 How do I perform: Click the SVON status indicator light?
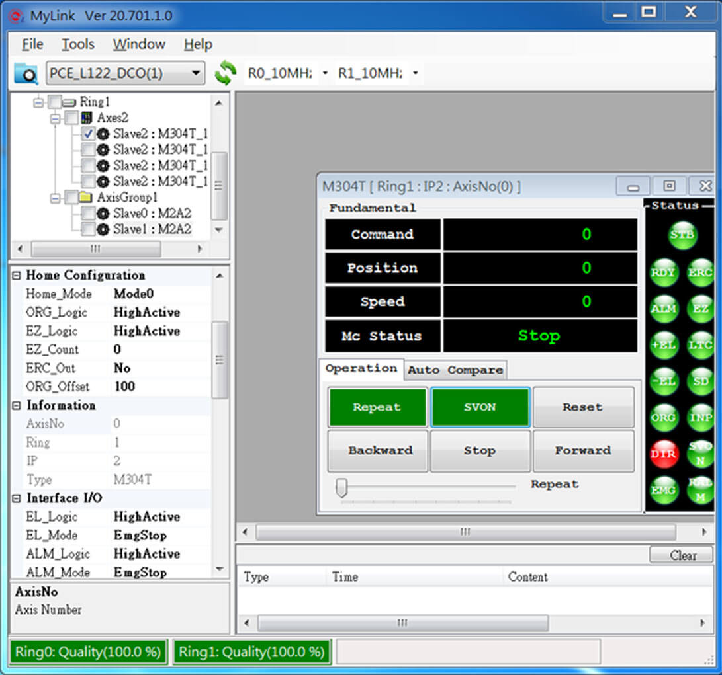point(700,454)
